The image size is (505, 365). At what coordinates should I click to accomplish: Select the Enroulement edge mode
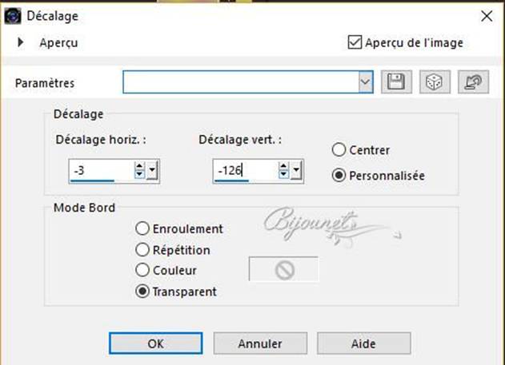[x=142, y=228]
